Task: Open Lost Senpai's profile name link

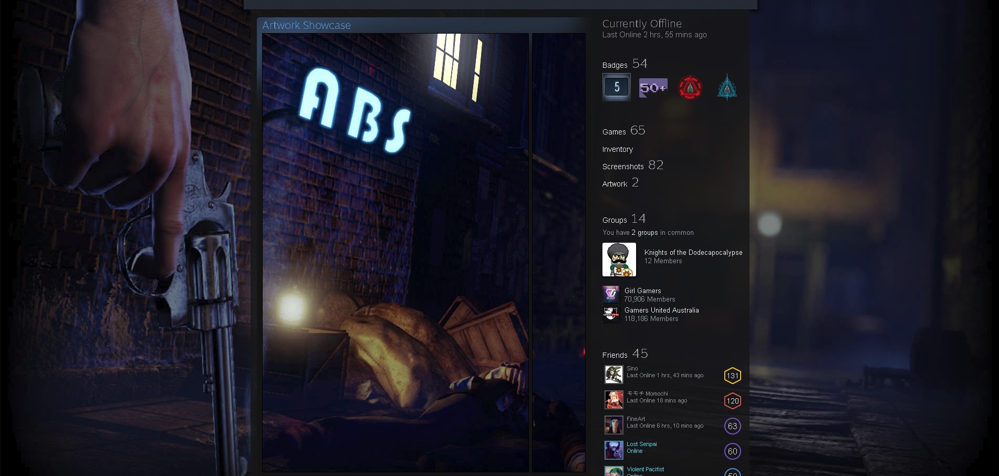Action: [642, 444]
